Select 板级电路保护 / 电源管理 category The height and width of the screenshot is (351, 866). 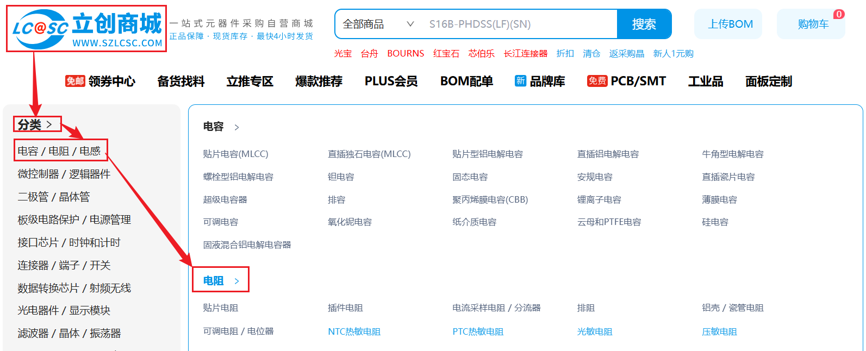pos(74,220)
